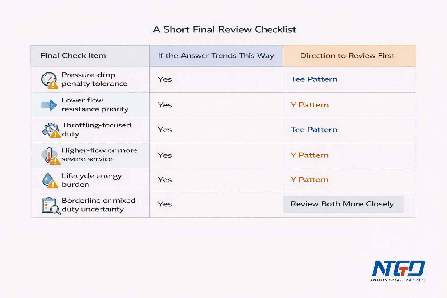Click Tee Pattern in throttling-focused row
Image resolution: width=447 pixels, height=298 pixels.
[x=314, y=130]
